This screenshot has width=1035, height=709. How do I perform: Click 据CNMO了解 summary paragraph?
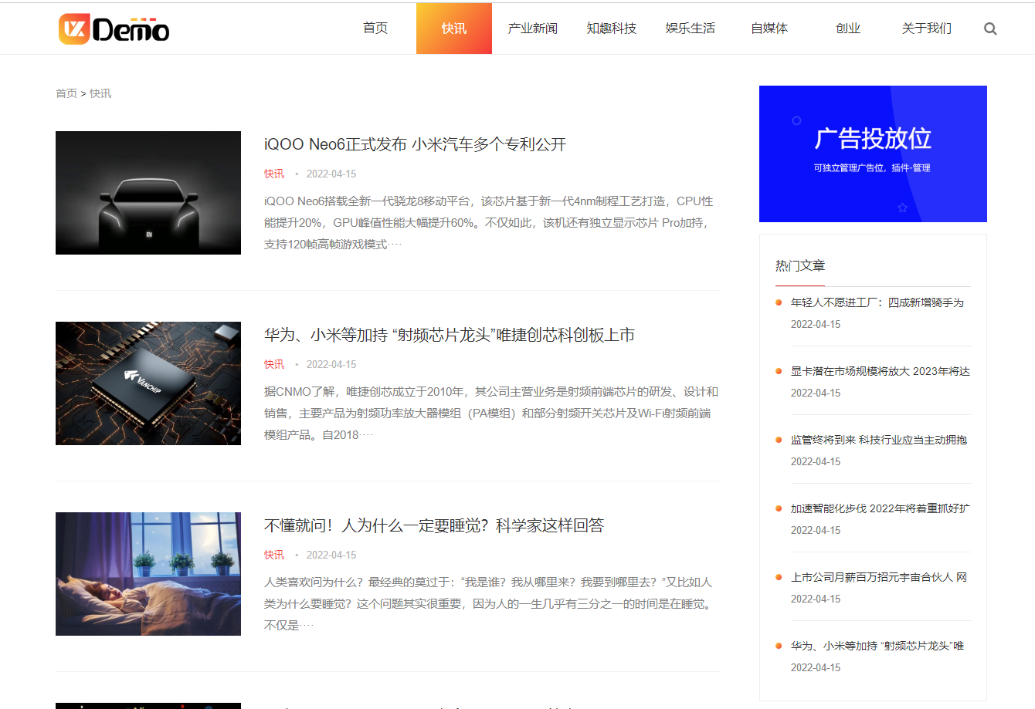point(491,414)
